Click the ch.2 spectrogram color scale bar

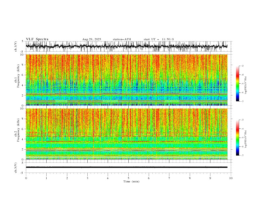237,138
